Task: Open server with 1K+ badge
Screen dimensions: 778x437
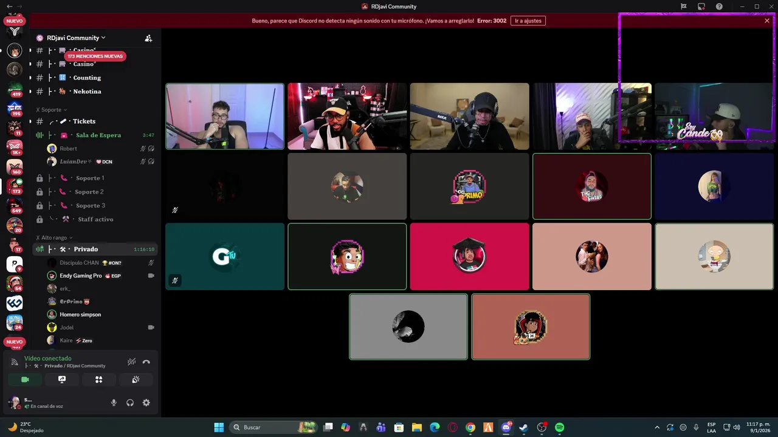Action: coord(15,147)
